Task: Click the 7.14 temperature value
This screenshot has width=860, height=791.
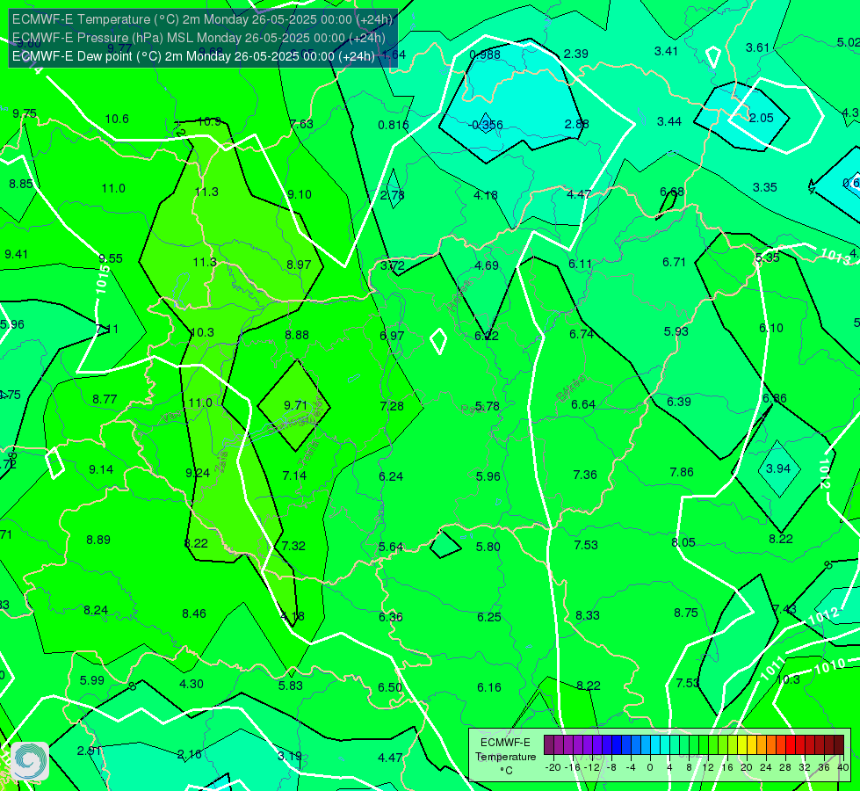Action: pyautogui.click(x=294, y=475)
